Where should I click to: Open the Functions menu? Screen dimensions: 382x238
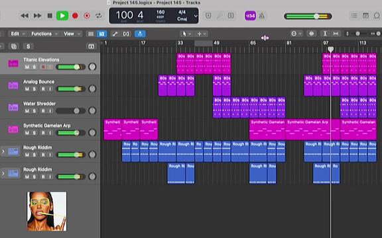[44, 34]
